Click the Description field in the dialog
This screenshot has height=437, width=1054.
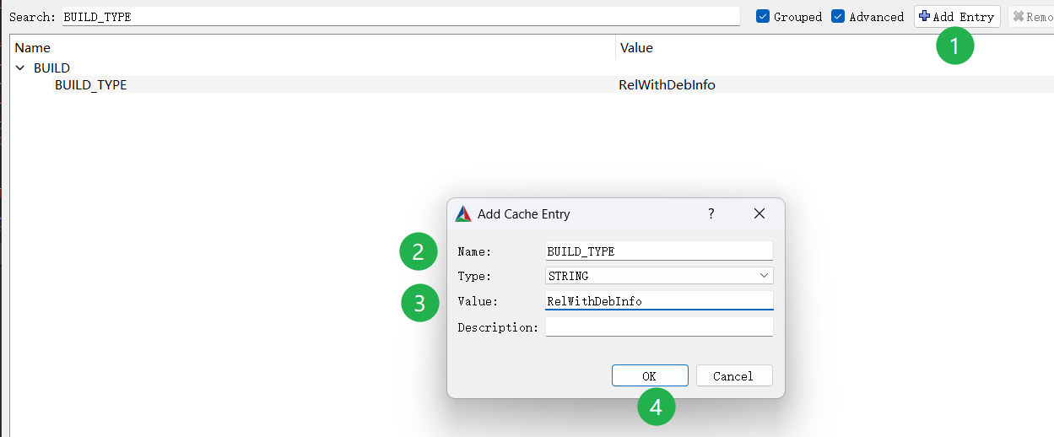point(659,326)
